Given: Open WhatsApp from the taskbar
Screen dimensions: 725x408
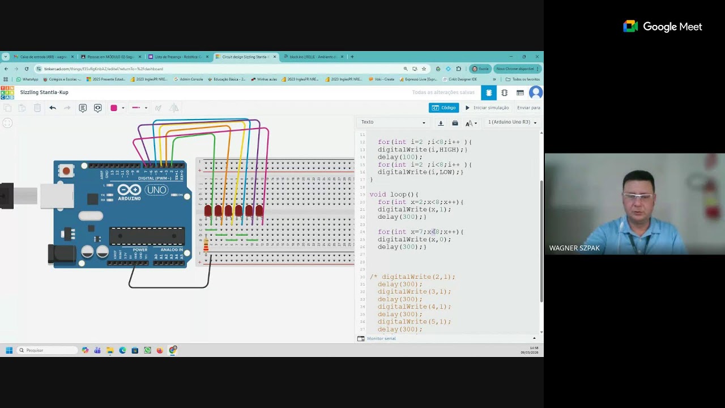Looking at the screenshot, I should tap(147, 350).
